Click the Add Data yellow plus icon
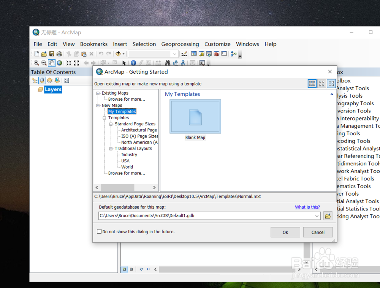The height and width of the screenshot is (288, 380). (x=118, y=54)
